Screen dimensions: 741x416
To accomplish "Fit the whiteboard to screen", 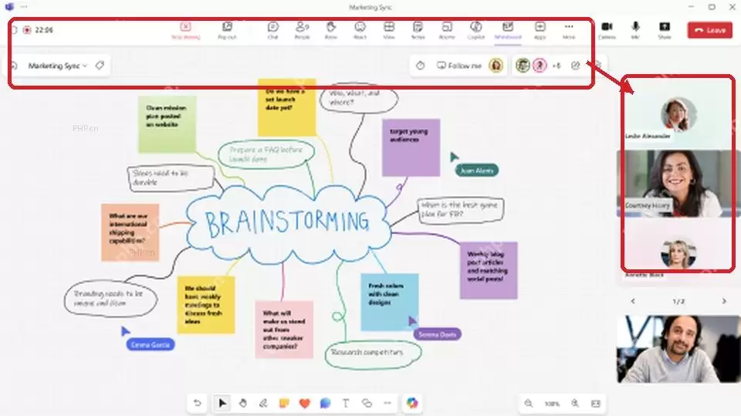I will click(595, 403).
